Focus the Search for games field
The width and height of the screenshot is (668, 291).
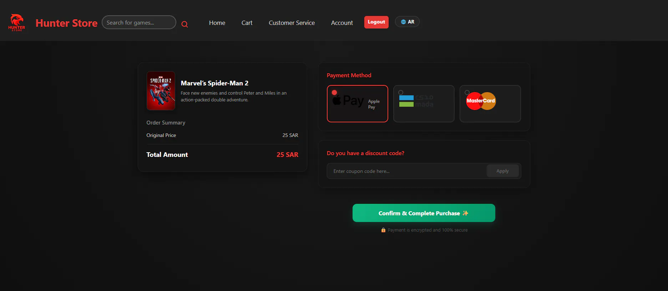click(139, 22)
